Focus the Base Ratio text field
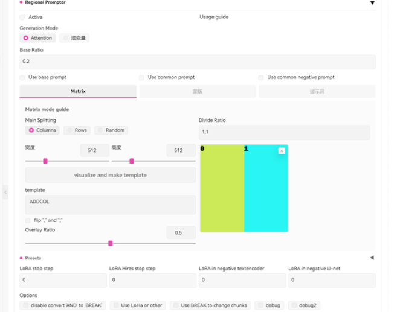The height and width of the screenshot is (312, 400). click(198, 62)
